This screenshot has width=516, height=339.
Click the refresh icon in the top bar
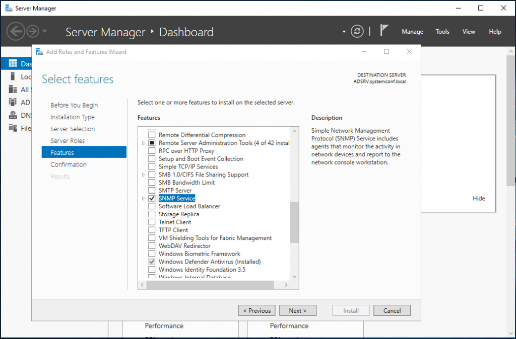[x=357, y=31]
